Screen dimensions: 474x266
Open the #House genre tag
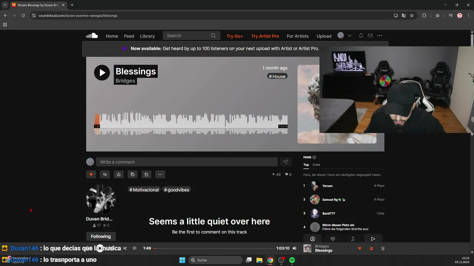point(277,76)
